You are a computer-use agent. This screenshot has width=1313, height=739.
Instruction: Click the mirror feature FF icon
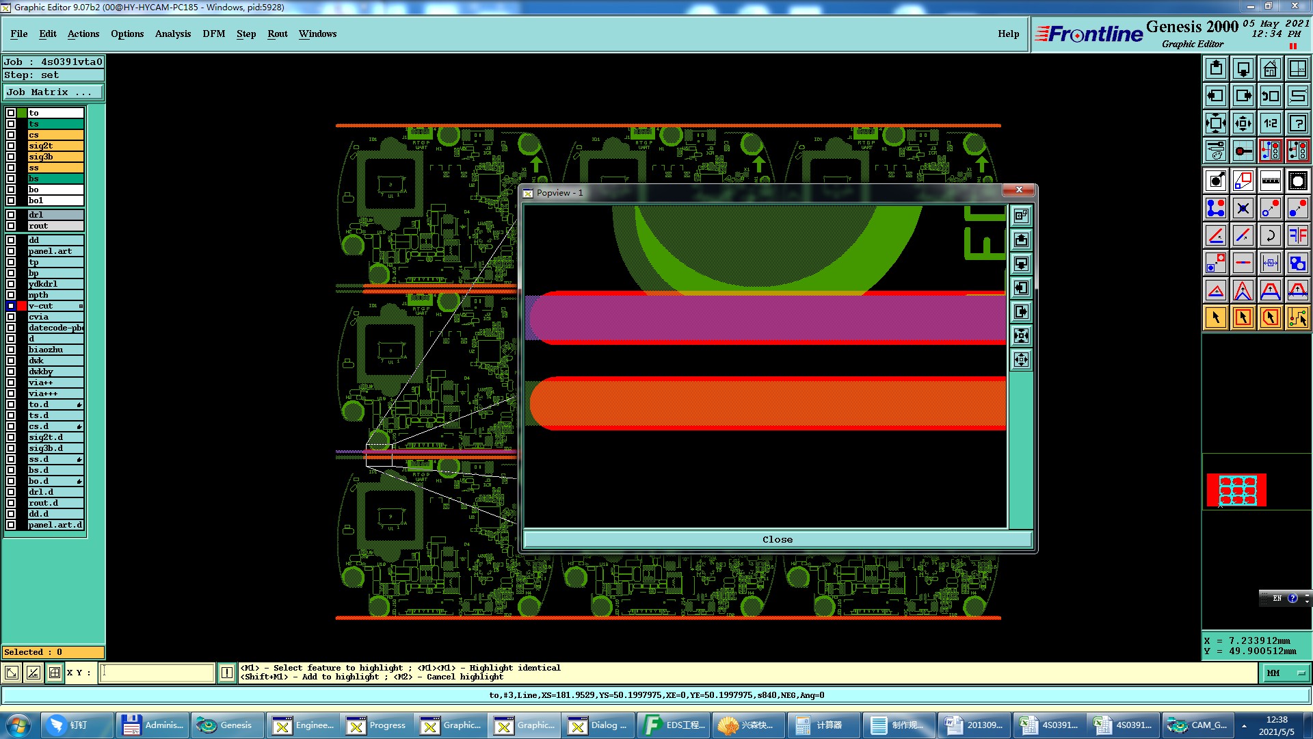pyautogui.click(x=1297, y=235)
